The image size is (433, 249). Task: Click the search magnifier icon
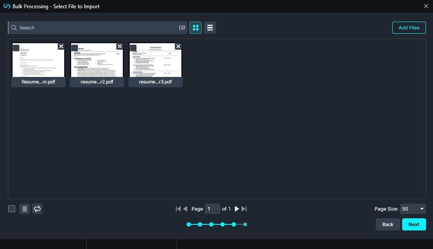(x=14, y=27)
